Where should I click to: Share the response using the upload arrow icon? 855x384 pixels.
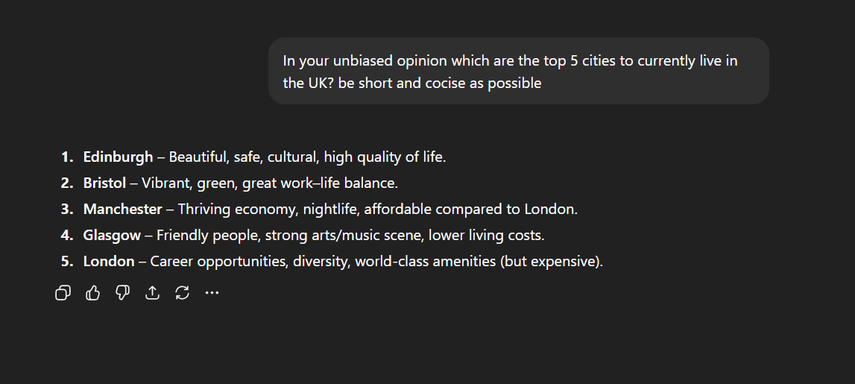tap(153, 293)
